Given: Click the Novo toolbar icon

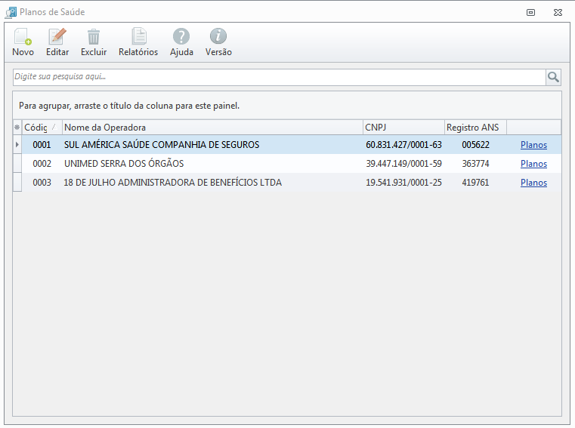Looking at the screenshot, I should pos(23,37).
